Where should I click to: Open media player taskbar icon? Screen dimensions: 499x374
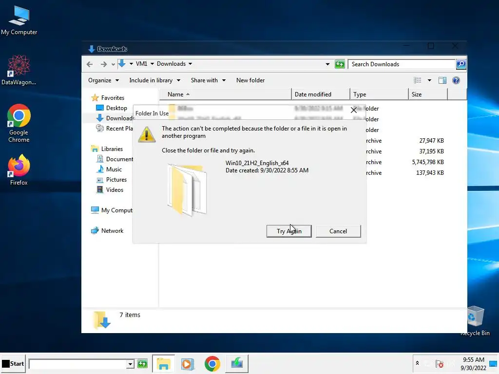pos(188,364)
